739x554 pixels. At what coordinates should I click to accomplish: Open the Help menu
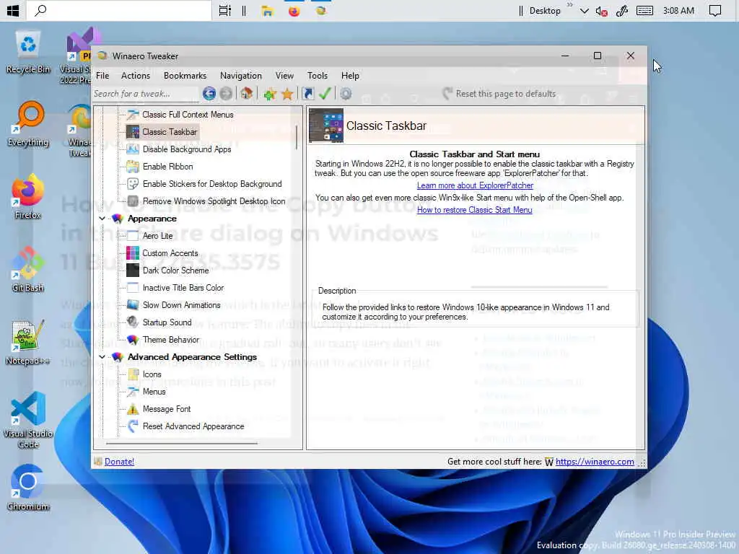[350, 76]
